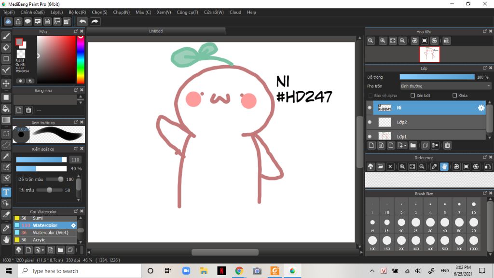The width and height of the screenshot is (494, 278).
Task: Add a new folder in the layer panel
Action: point(413,145)
